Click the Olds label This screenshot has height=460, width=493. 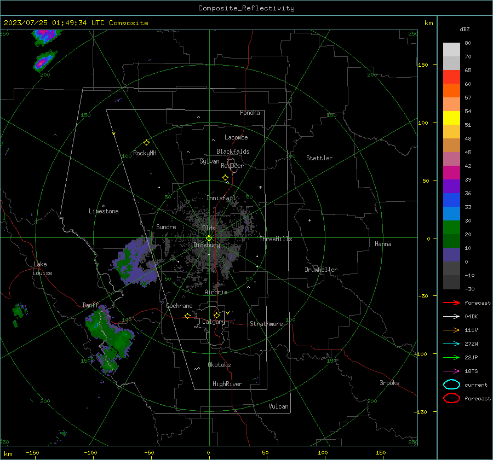pyautogui.click(x=209, y=228)
